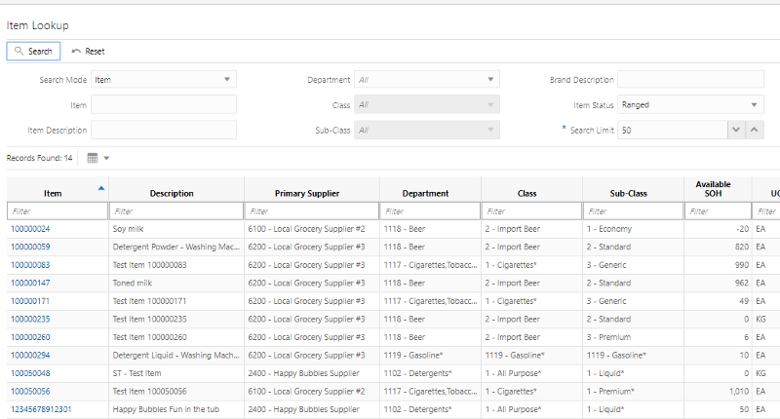This screenshot has width=780, height=419.
Task: Select the Detergent Liquid description cell
Action: tap(176, 356)
